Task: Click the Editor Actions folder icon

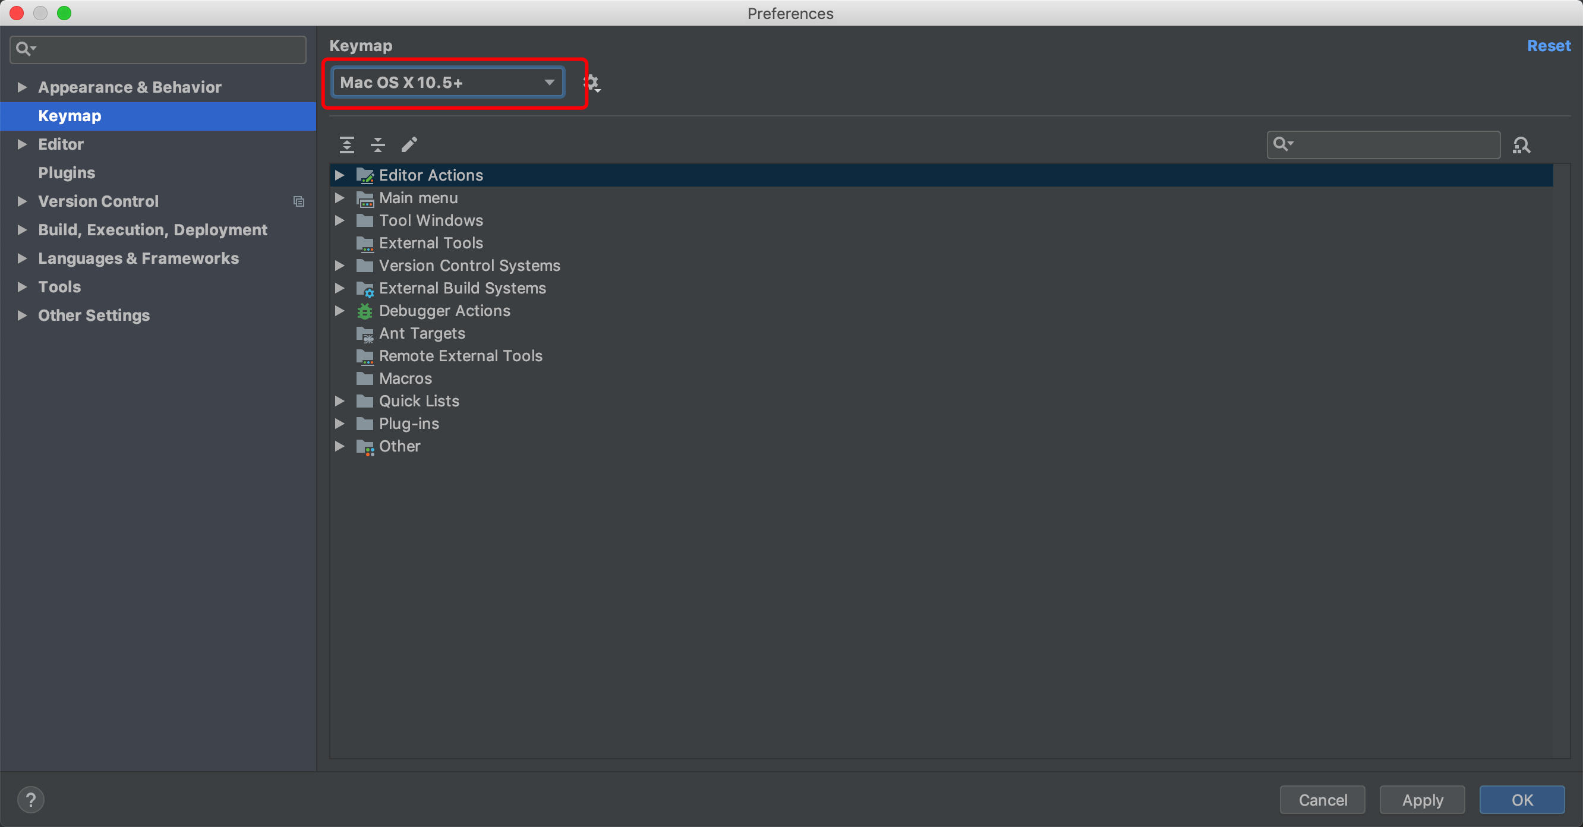Action: (x=365, y=176)
